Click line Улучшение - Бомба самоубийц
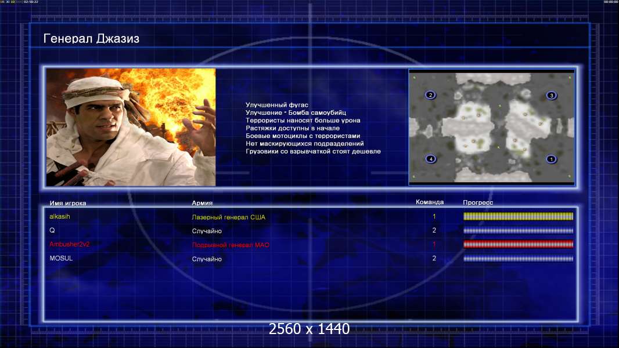 (x=296, y=113)
